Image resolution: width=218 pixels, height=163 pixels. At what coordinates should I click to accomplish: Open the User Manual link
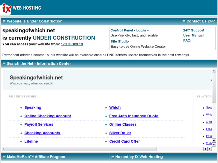pos(193,35)
